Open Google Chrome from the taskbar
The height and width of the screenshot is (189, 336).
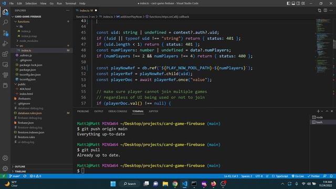point(175,184)
